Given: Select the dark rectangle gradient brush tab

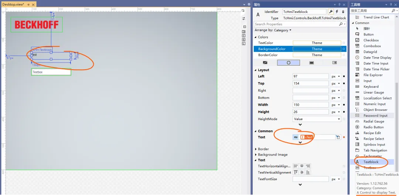Looking at the screenshot, I should click(x=311, y=63).
